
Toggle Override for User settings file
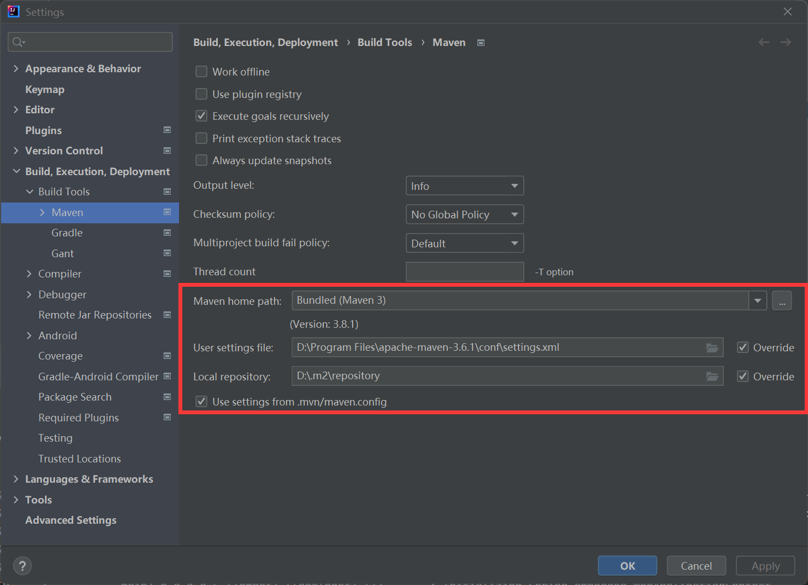[743, 347]
